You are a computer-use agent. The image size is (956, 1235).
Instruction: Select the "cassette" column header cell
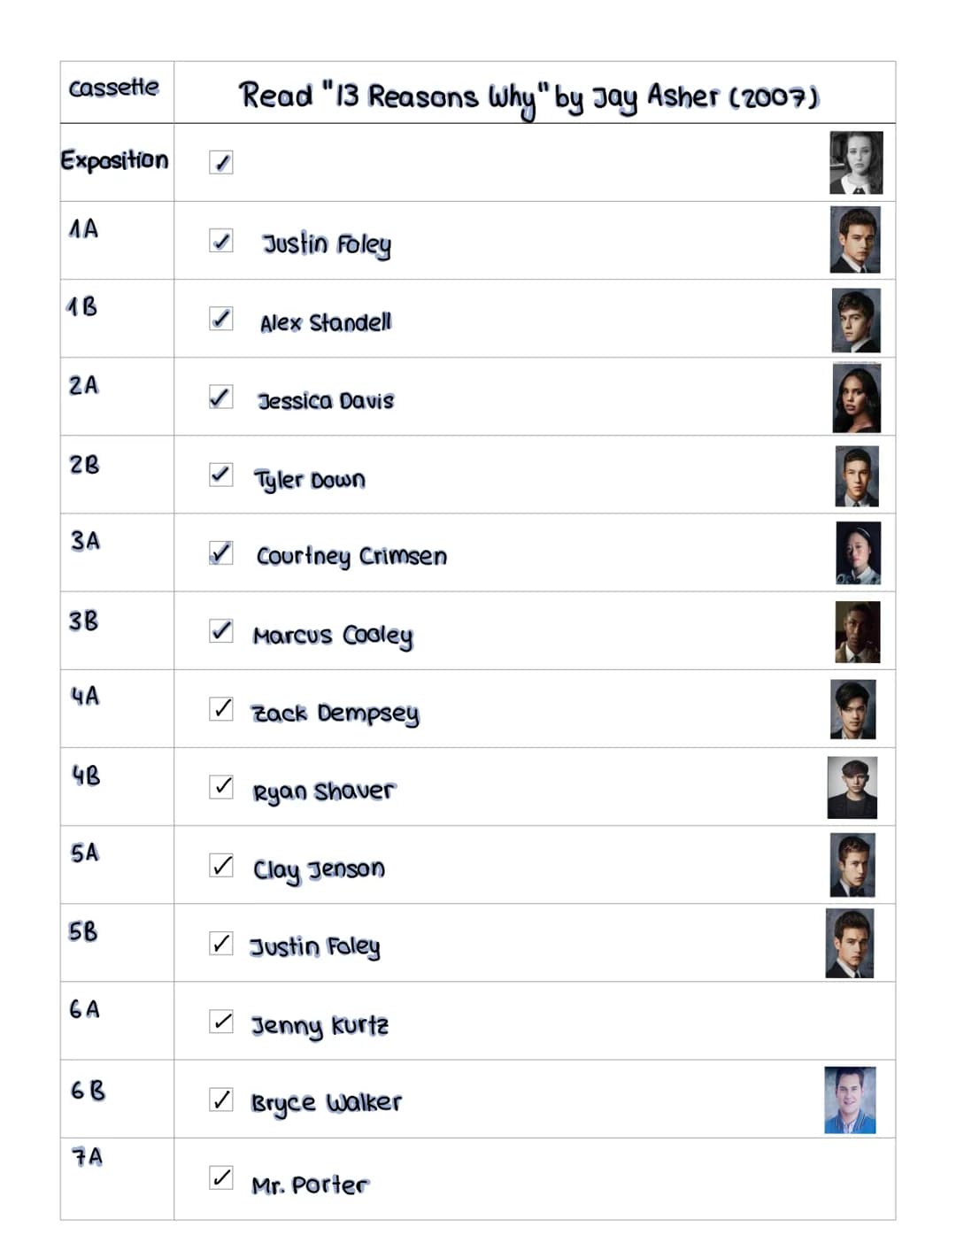117,92
